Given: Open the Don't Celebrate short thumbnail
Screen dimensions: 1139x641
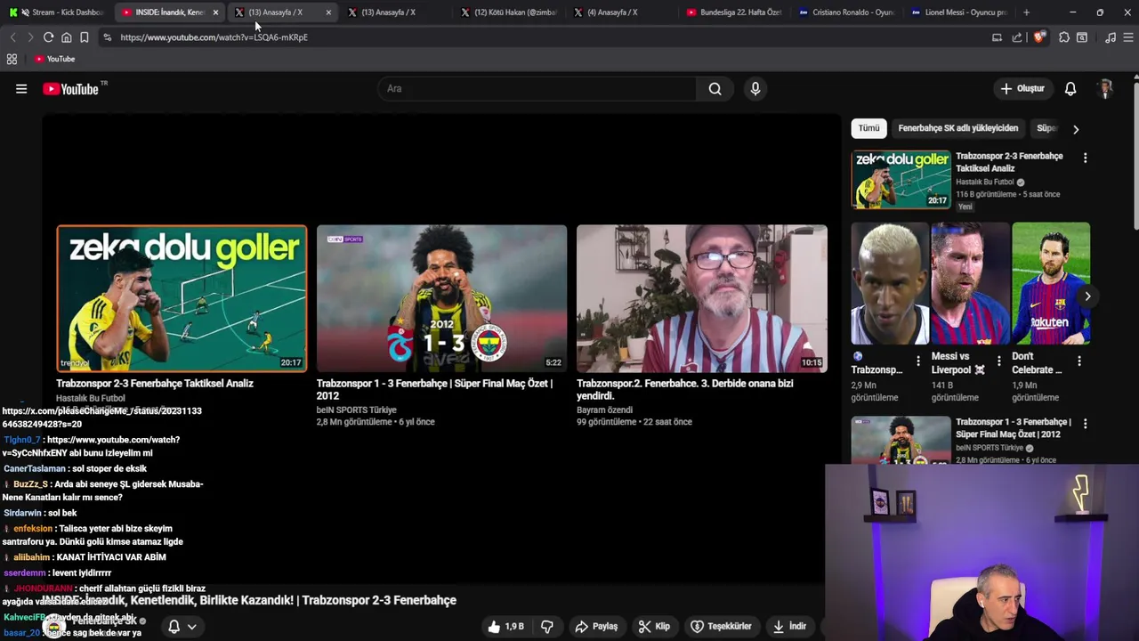Looking at the screenshot, I should (x=1051, y=283).
